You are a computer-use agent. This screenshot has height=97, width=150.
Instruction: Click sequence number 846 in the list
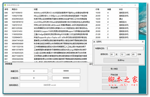(6, 13)
